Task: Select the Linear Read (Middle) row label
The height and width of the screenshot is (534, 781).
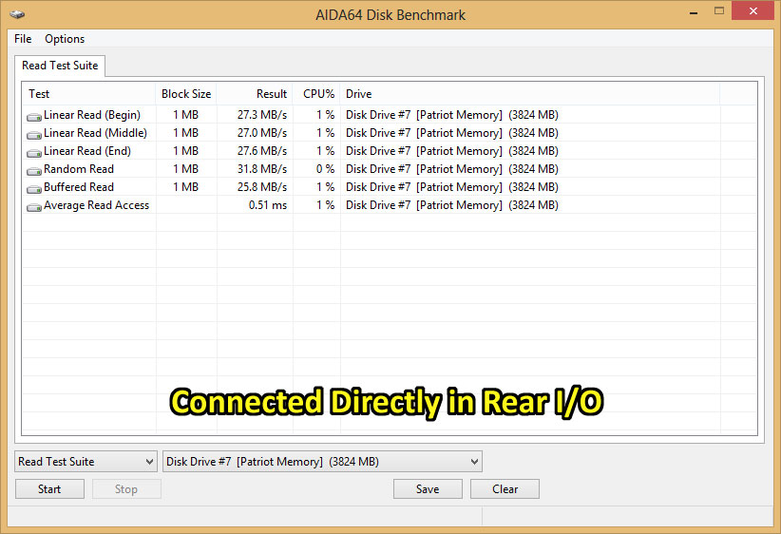Action: click(x=96, y=133)
